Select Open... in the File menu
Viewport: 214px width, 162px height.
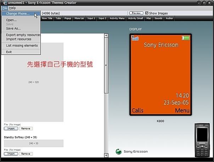point(21,20)
